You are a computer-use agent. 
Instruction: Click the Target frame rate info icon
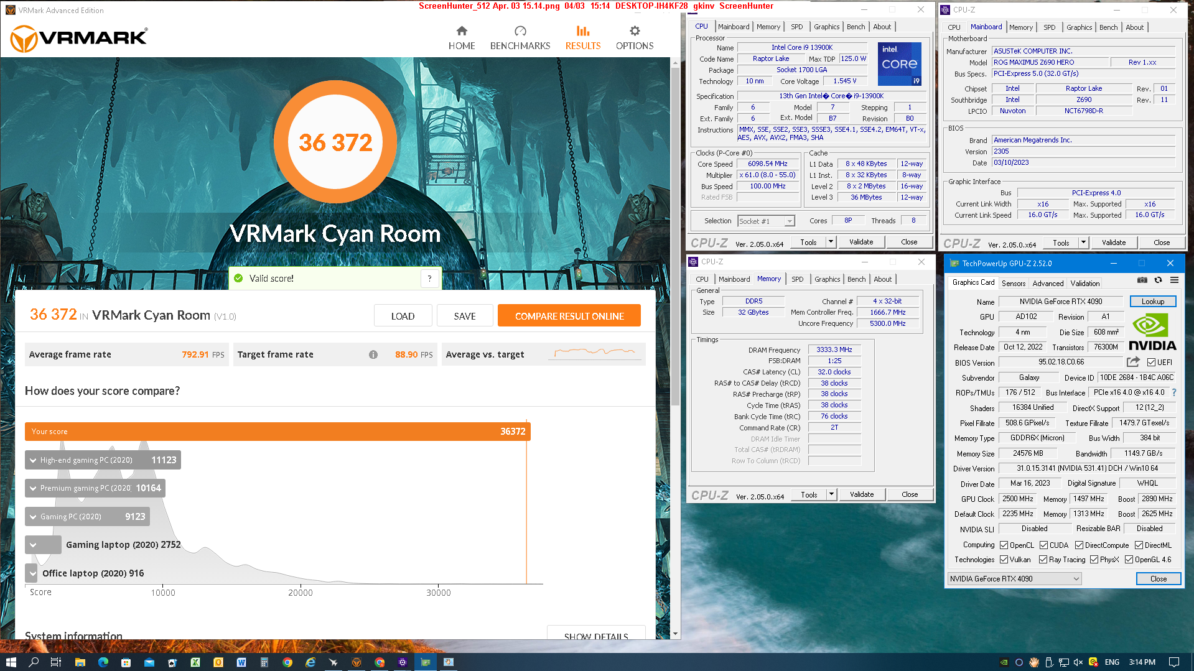coord(373,354)
